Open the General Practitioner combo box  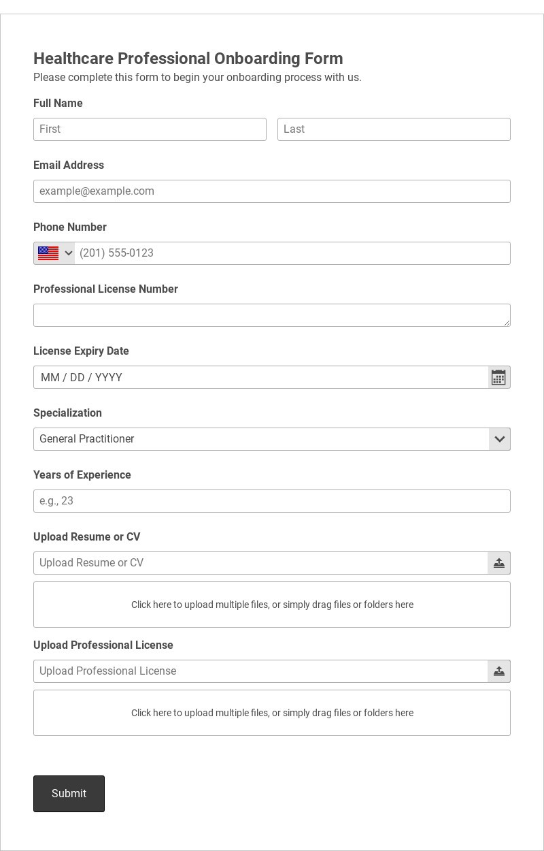[272, 439]
